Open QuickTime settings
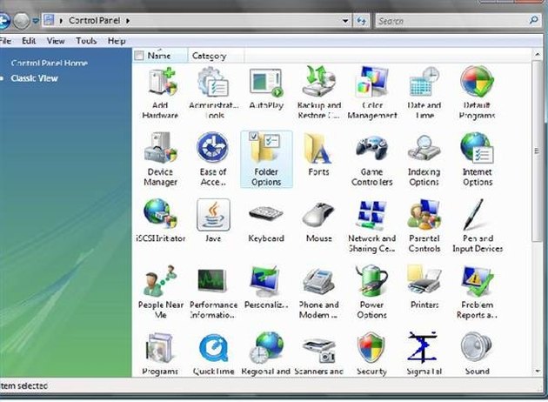The image size is (548, 402). [213, 354]
